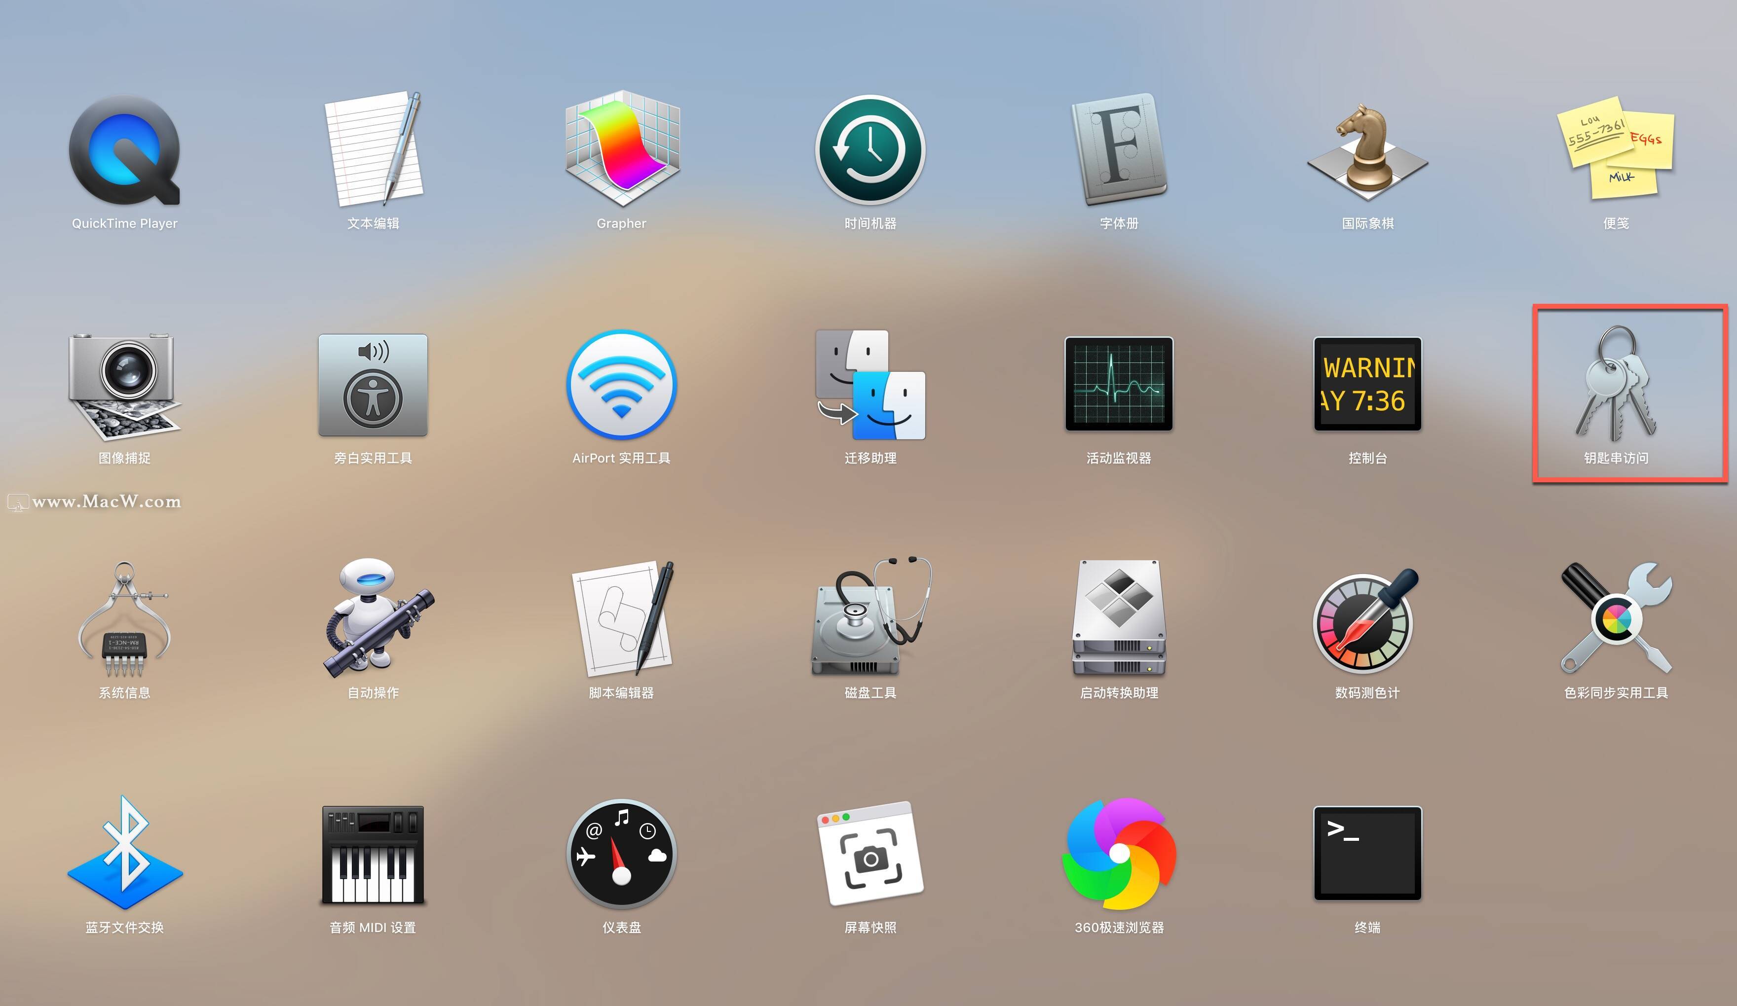This screenshot has width=1737, height=1006.
Task: Launch the 文本编辑 TextEdit icon
Action: click(373, 149)
